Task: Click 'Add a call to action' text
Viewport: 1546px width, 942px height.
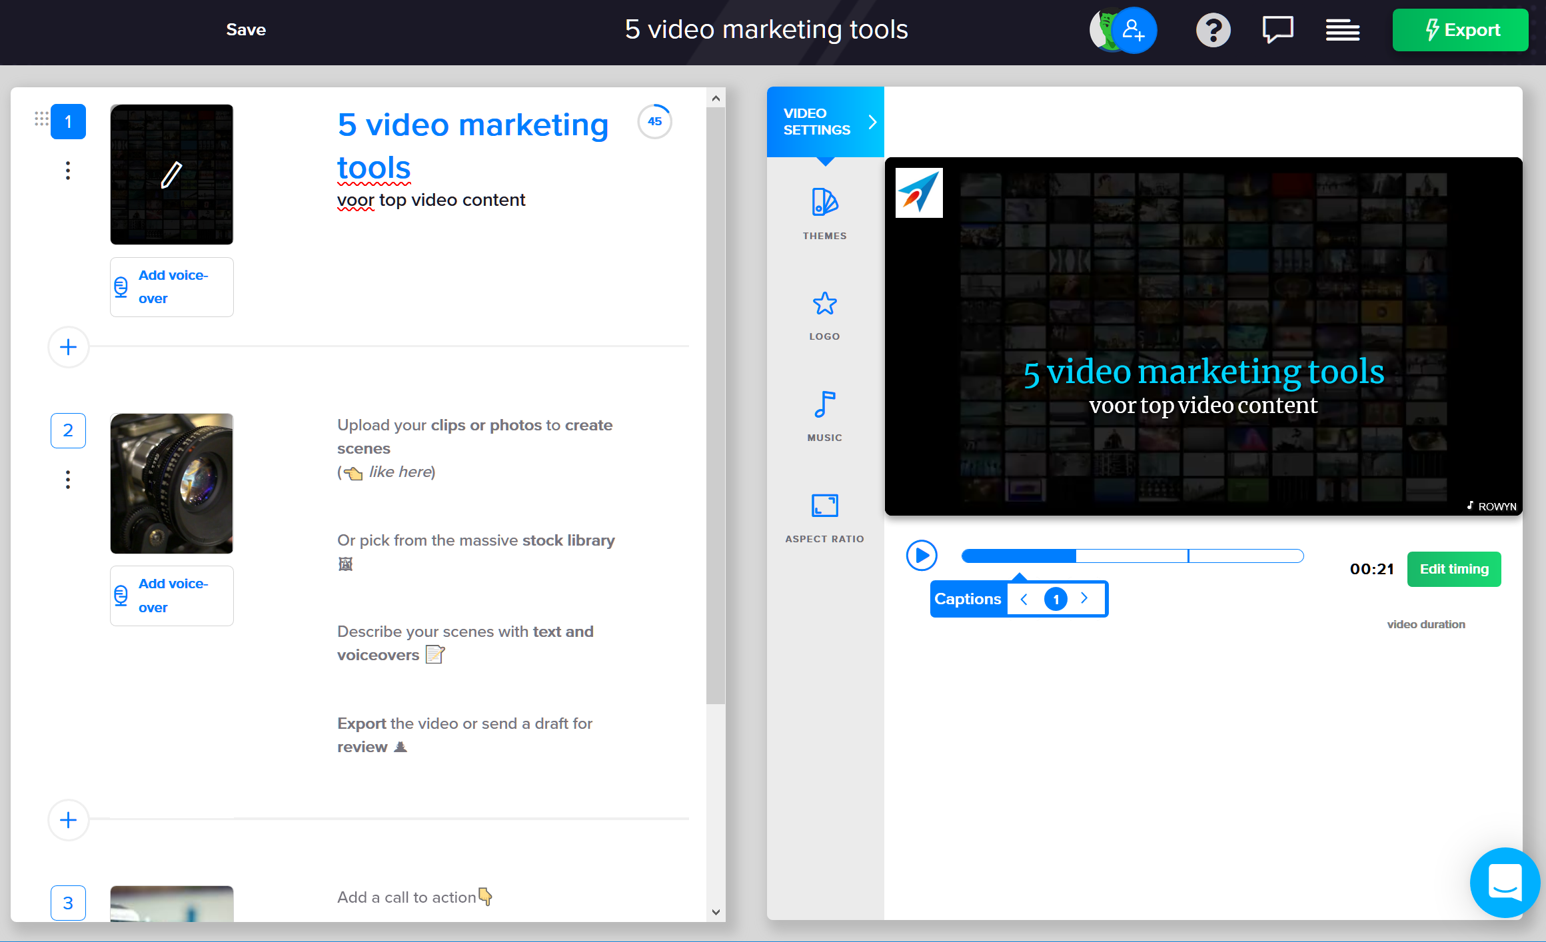Action: 414,897
